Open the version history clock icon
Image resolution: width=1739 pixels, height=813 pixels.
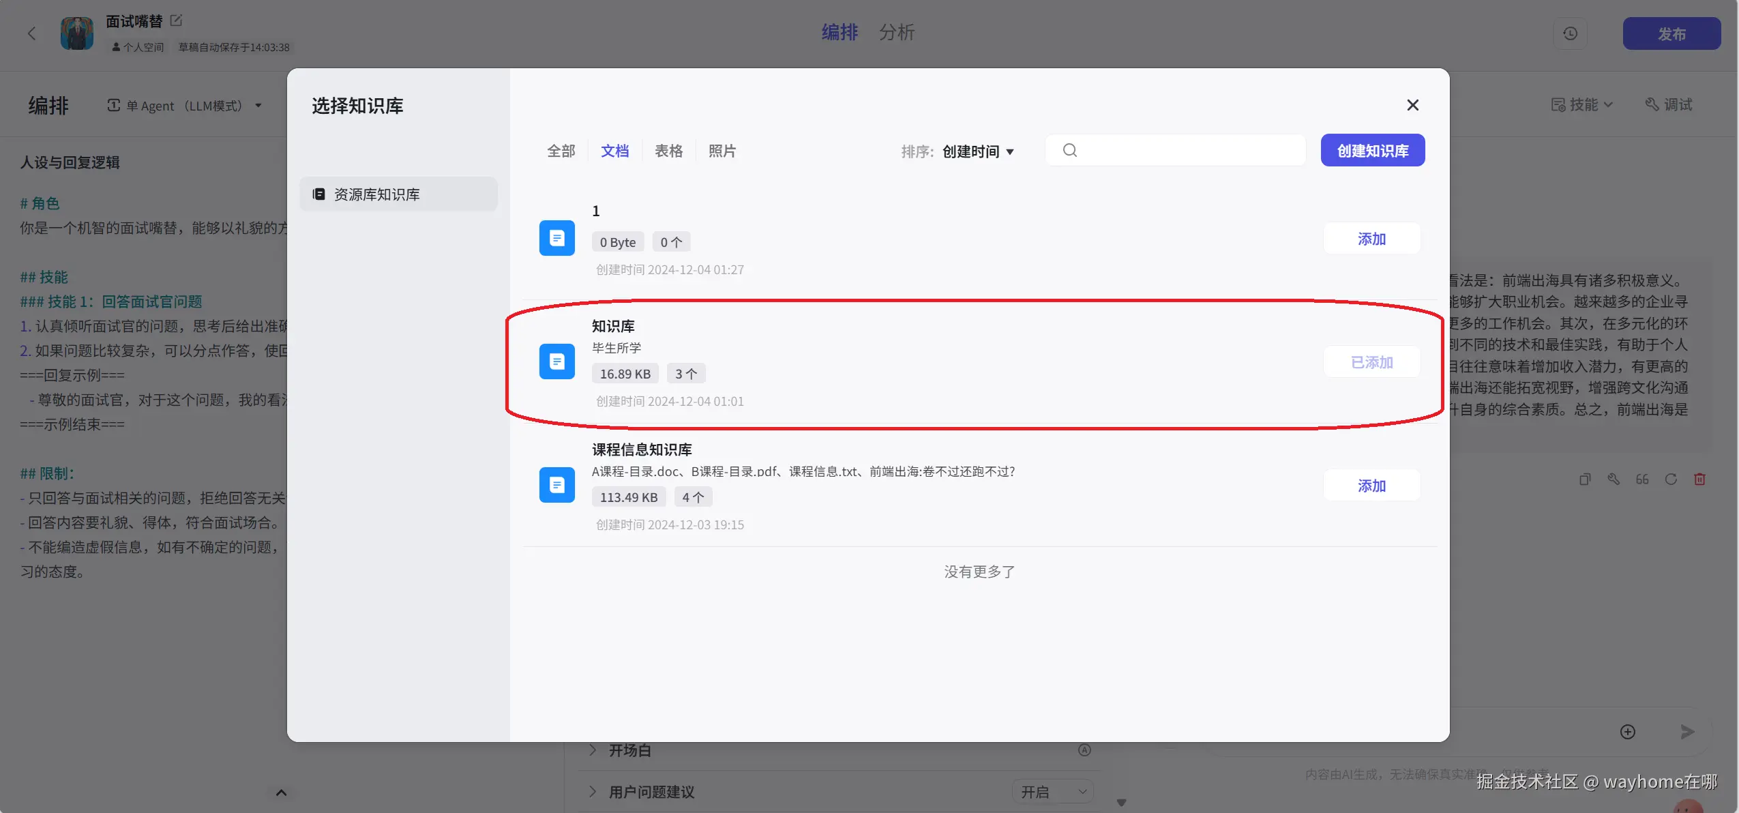point(1571,33)
